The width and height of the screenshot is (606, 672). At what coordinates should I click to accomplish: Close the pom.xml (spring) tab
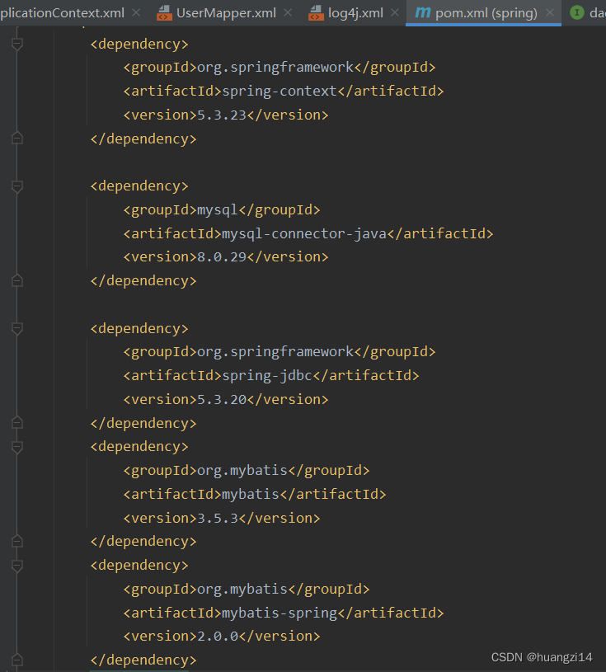coord(549,12)
